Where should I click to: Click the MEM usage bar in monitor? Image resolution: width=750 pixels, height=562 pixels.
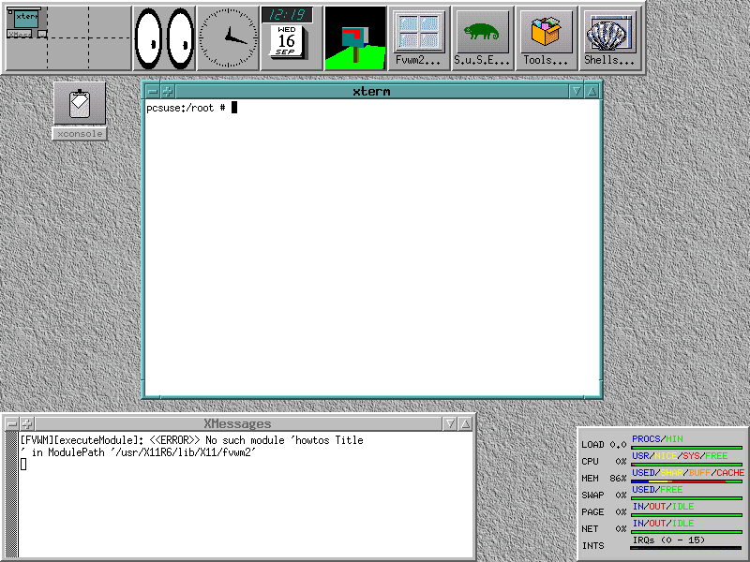pyautogui.click(x=687, y=481)
